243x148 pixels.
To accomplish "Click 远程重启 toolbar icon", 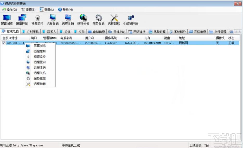I will (53, 20).
